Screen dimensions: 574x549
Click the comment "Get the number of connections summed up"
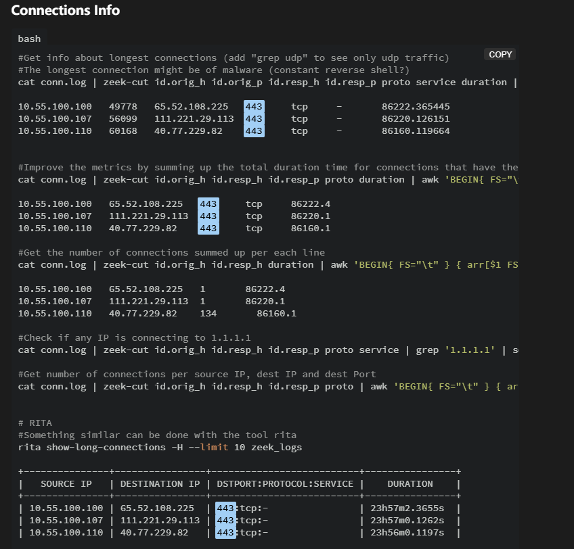pyautogui.click(x=171, y=253)
